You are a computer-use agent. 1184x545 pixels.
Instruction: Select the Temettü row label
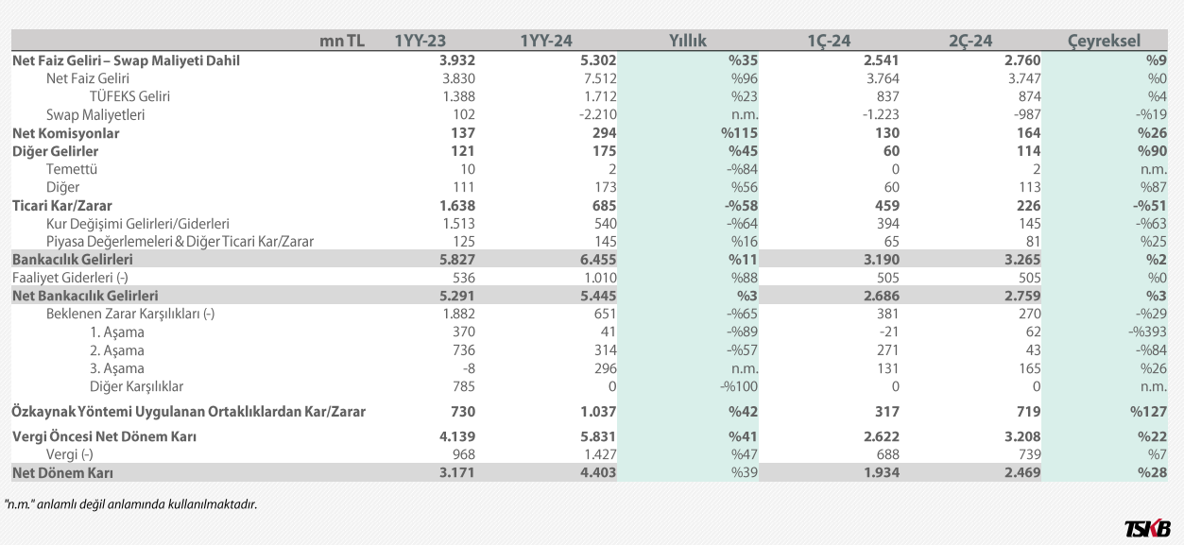pos(72,169)
